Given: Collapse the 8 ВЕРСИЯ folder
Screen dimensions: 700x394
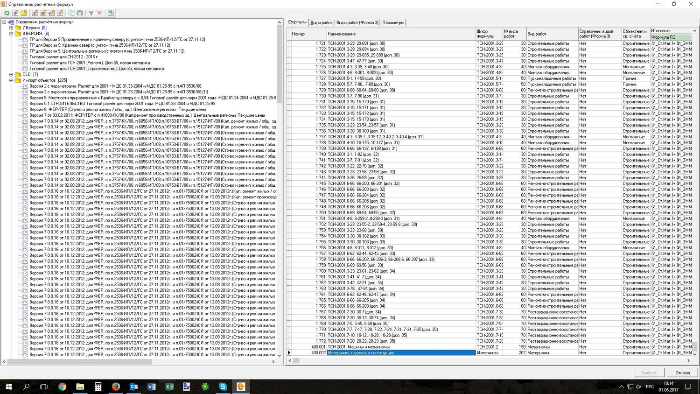Looking at the screenshot, I should pyautogui.click(x=11, y=34).
